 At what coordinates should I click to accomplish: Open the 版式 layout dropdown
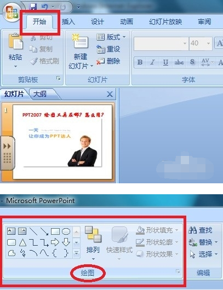pos(111,37)
